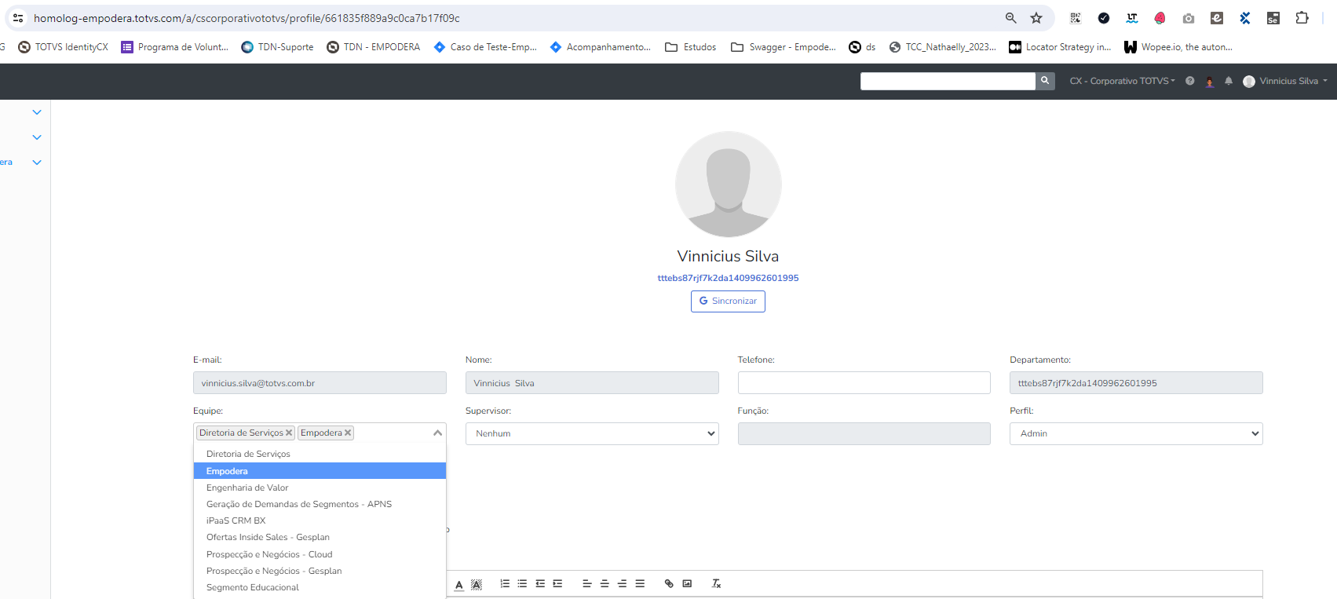The height and width of the screenshot is (599, 1337).
Task: Focus the header search input
Action: (x=948, y=81)
